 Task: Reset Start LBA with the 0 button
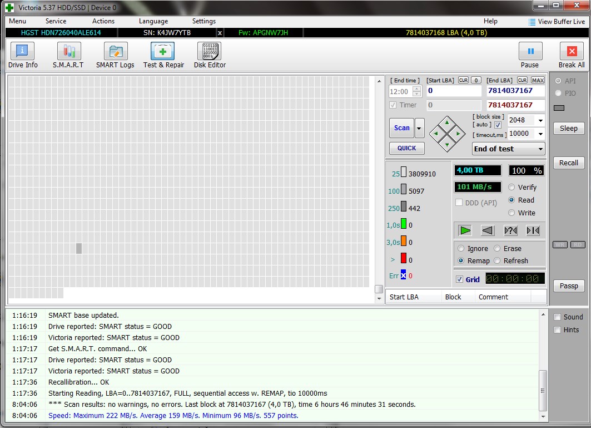pyautogui.click(x=476, y=80)
